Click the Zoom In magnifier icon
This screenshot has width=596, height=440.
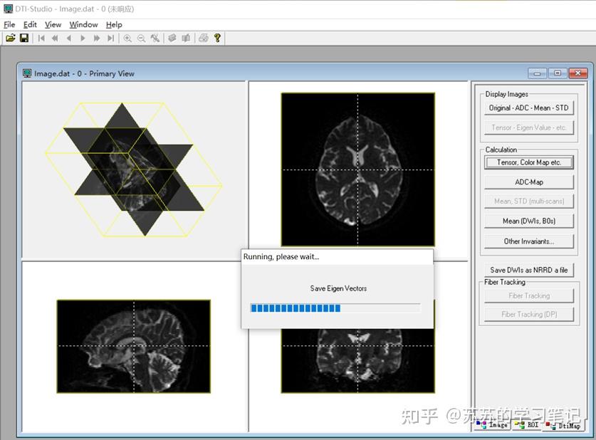coord(127,38)
